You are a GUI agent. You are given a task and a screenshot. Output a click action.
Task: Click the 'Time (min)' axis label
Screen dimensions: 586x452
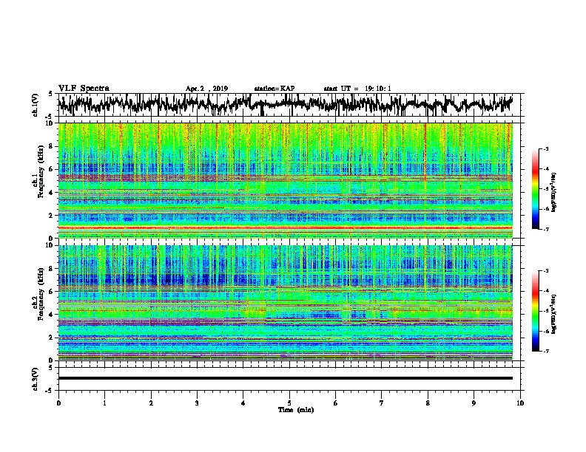tap(296, 410)
